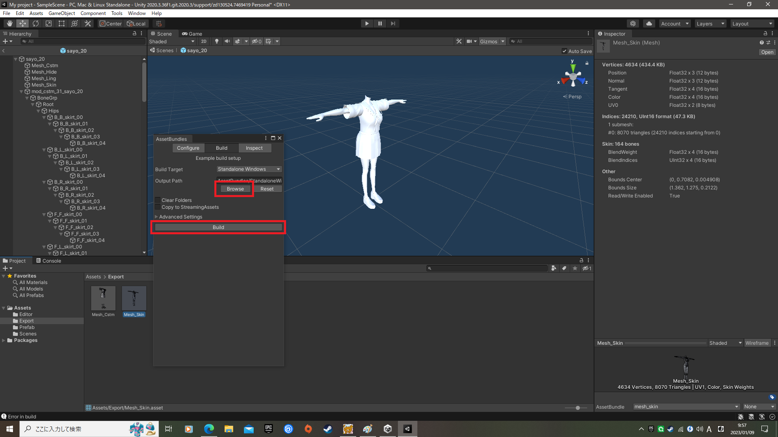Click the Step forward button

click(x=393, y=23)
